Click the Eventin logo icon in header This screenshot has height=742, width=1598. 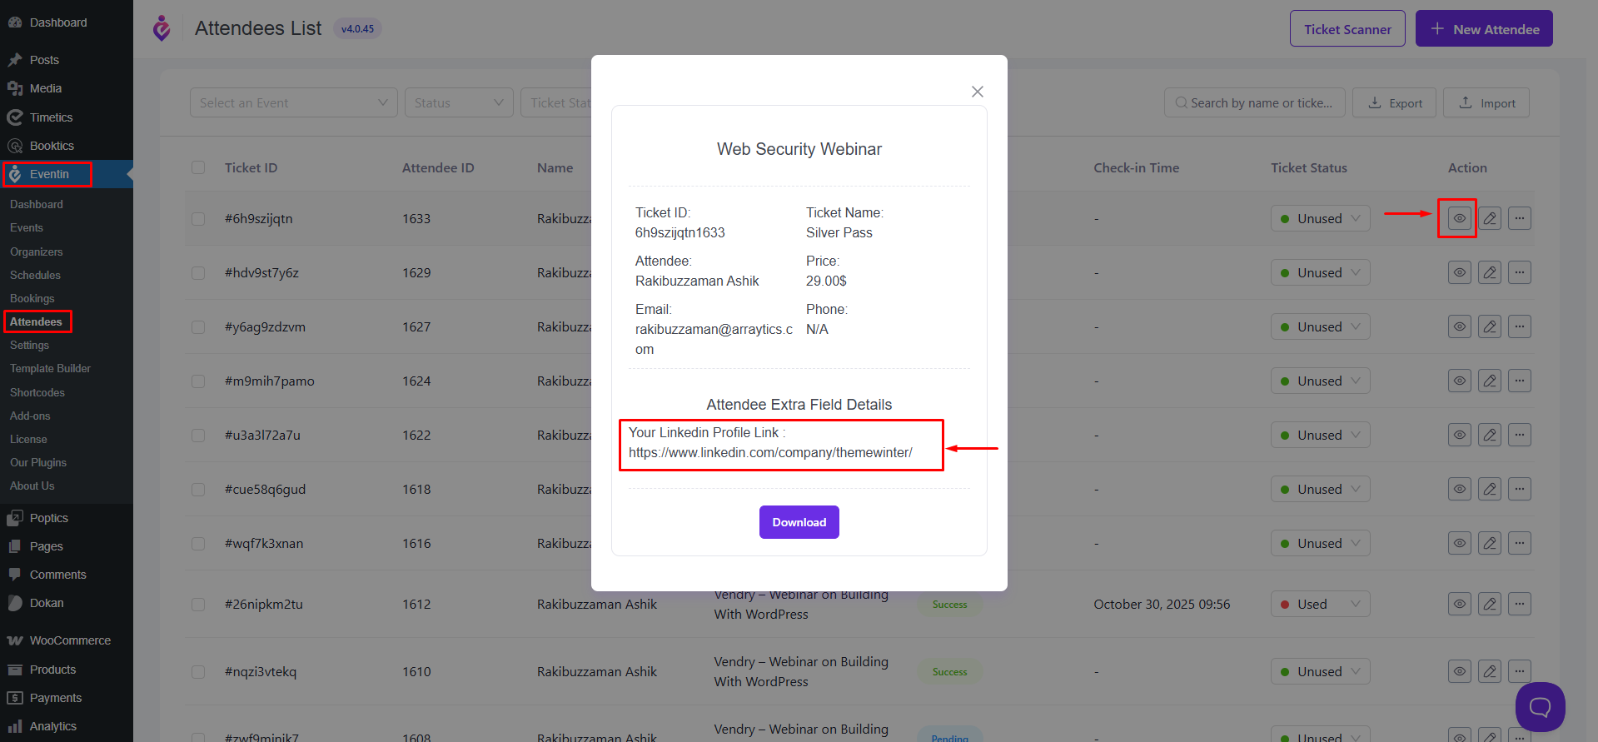(162, 28)
